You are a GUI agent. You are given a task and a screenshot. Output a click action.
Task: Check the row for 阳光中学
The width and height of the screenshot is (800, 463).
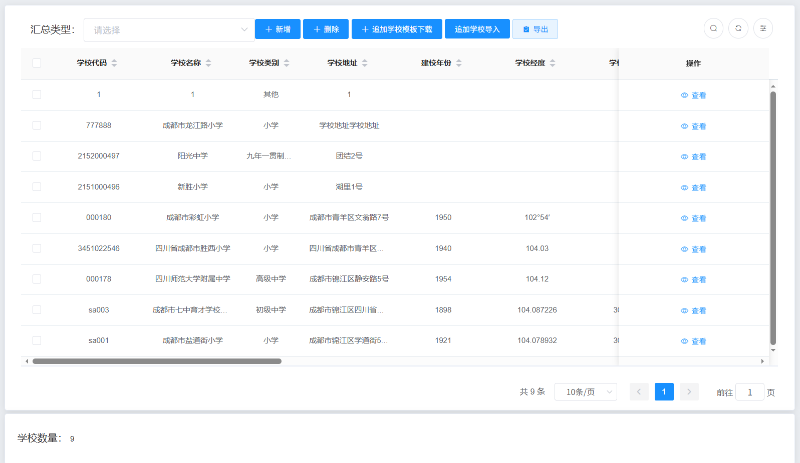tap(37, 156)
